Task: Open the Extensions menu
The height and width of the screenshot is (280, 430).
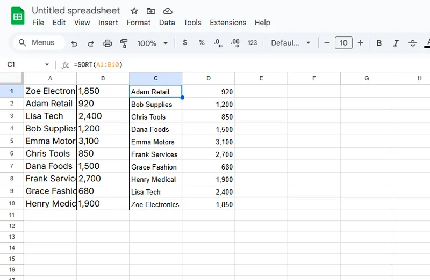Action: pos(228,23)
